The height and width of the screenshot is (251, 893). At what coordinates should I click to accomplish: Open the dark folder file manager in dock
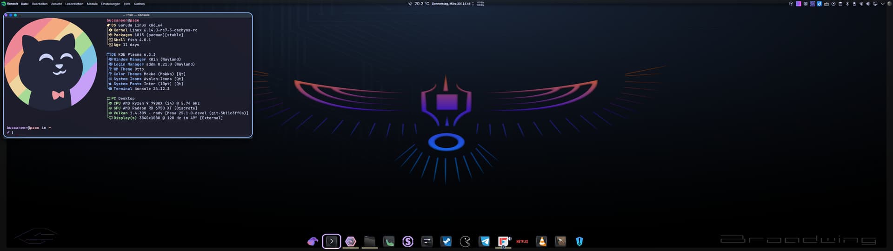[370, 241]
